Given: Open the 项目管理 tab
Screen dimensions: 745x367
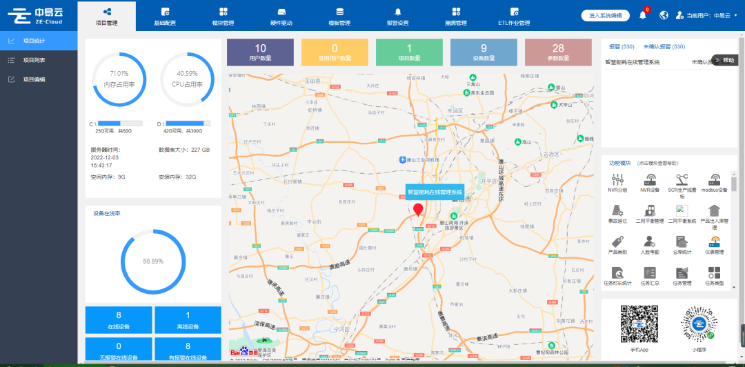Looking at the screenshot, I should [x=106, y=16].
